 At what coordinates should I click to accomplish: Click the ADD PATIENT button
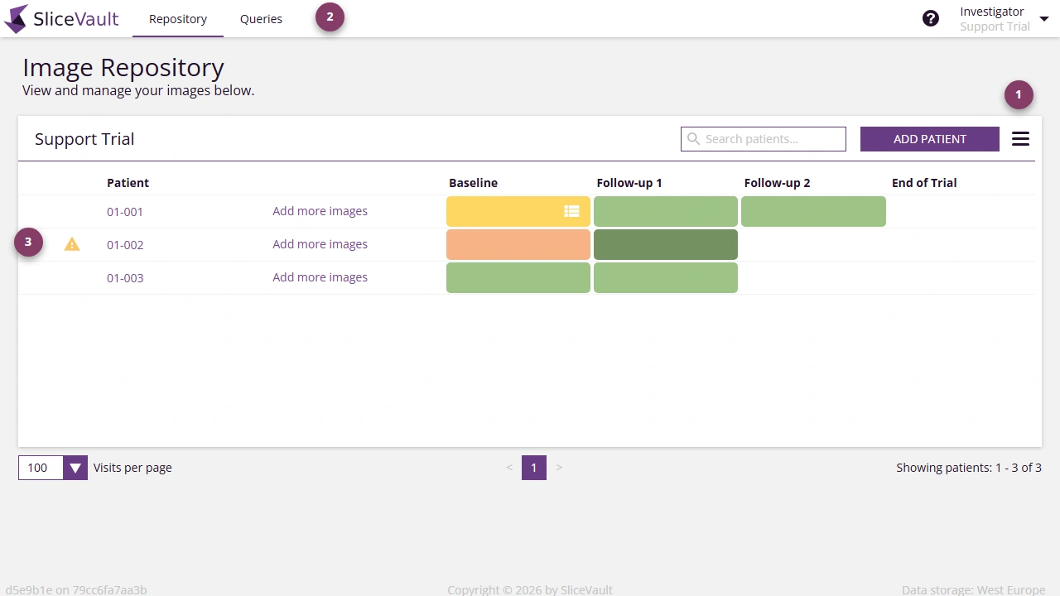pyautogui.click(x=929, y=138)
